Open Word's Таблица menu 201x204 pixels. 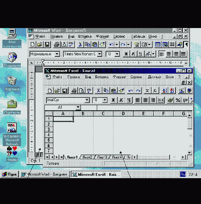(x=138, y=37)
